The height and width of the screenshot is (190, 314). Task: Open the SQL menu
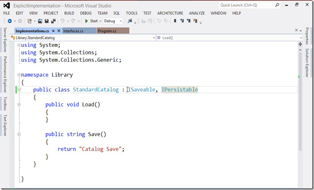click(117, 13)
